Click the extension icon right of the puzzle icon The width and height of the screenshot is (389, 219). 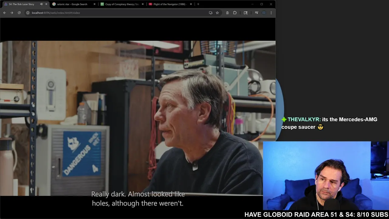click(x=246, y=13)
